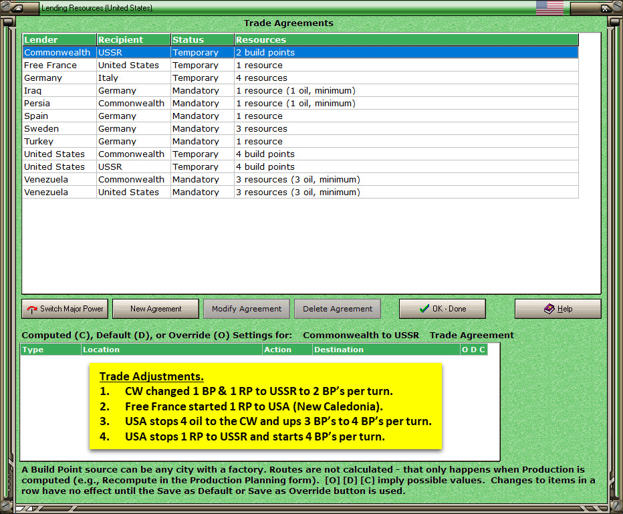Image resolution: width=623 pixels, height=514 pixels.
Task: Click the Modify Agreement button
Action: (x=247, y=309)
